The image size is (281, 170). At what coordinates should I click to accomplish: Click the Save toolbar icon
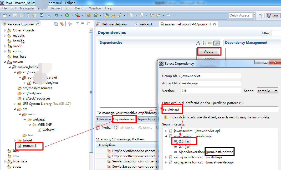[15, 15]
